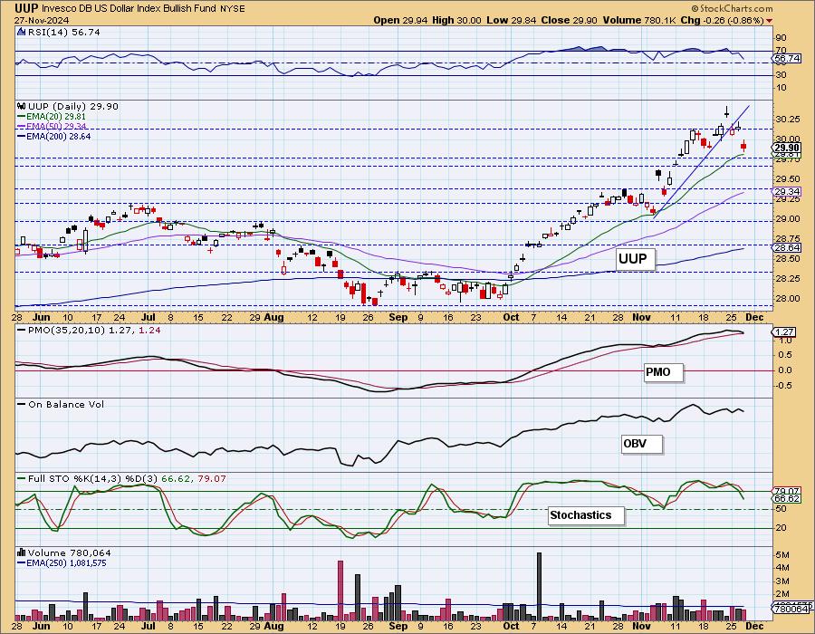Click the tall red volume bar near Aug 19

point(340,591)
